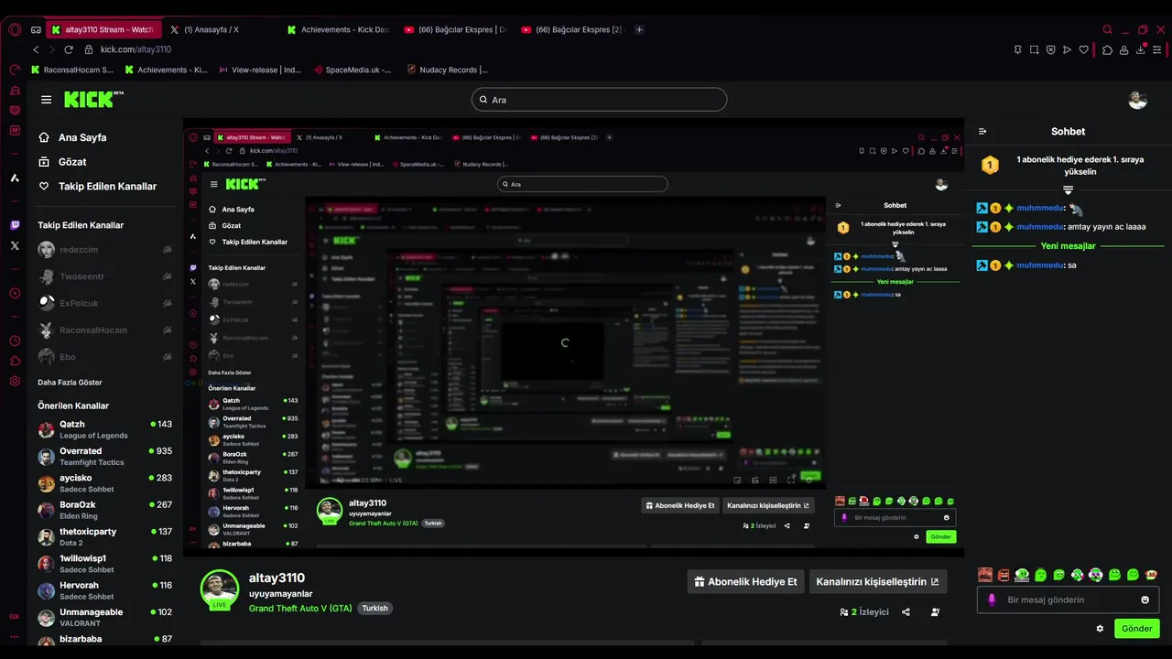Open sidebar settings gear in Opera sidebar

click(x=15, y=381)
